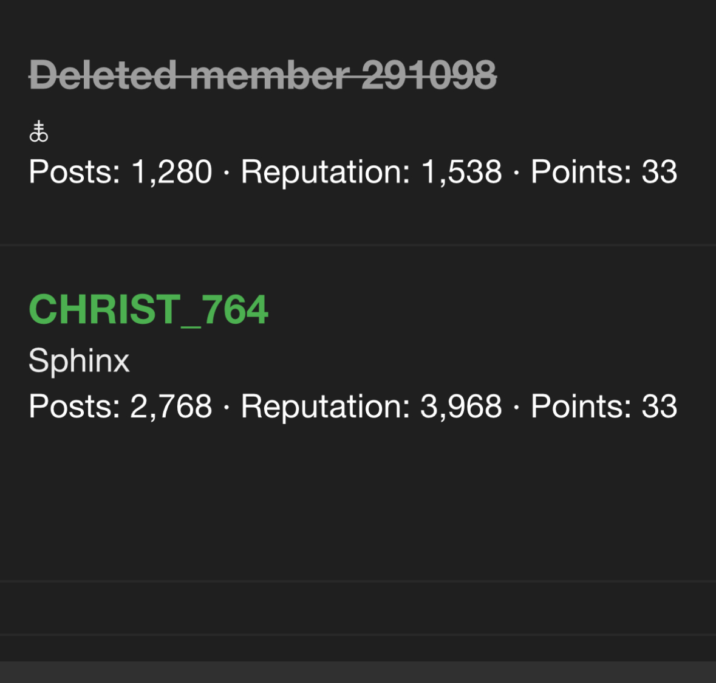Click the cross symbol under the deleted member

coord(38,131)
